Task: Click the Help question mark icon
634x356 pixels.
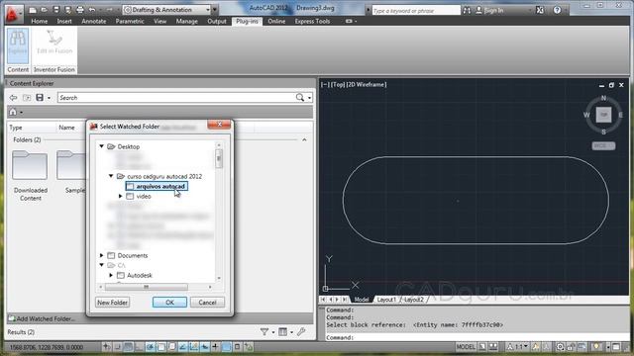Action: pyautogui.click(x=557, y=10)
